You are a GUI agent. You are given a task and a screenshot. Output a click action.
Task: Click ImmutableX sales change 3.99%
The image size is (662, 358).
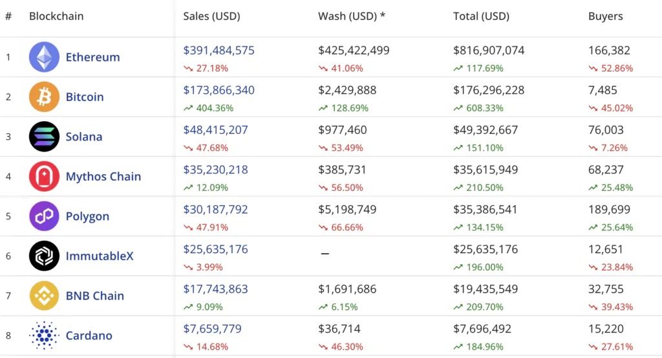203,267
